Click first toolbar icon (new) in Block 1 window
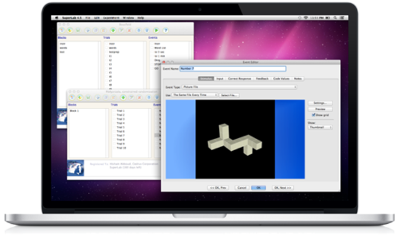400x235 pixels. tap(72, 97)
